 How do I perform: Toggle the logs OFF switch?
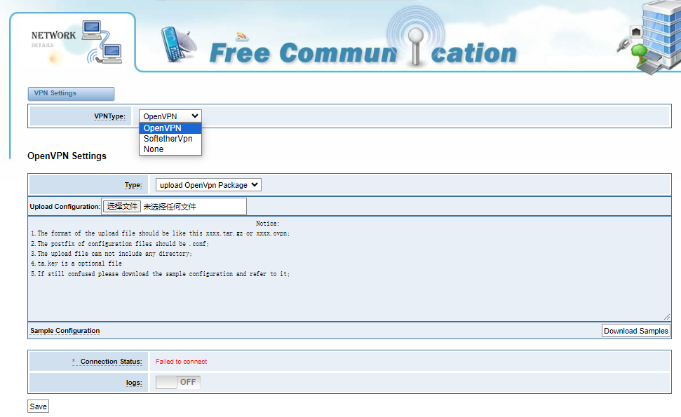tap(178, 382)
